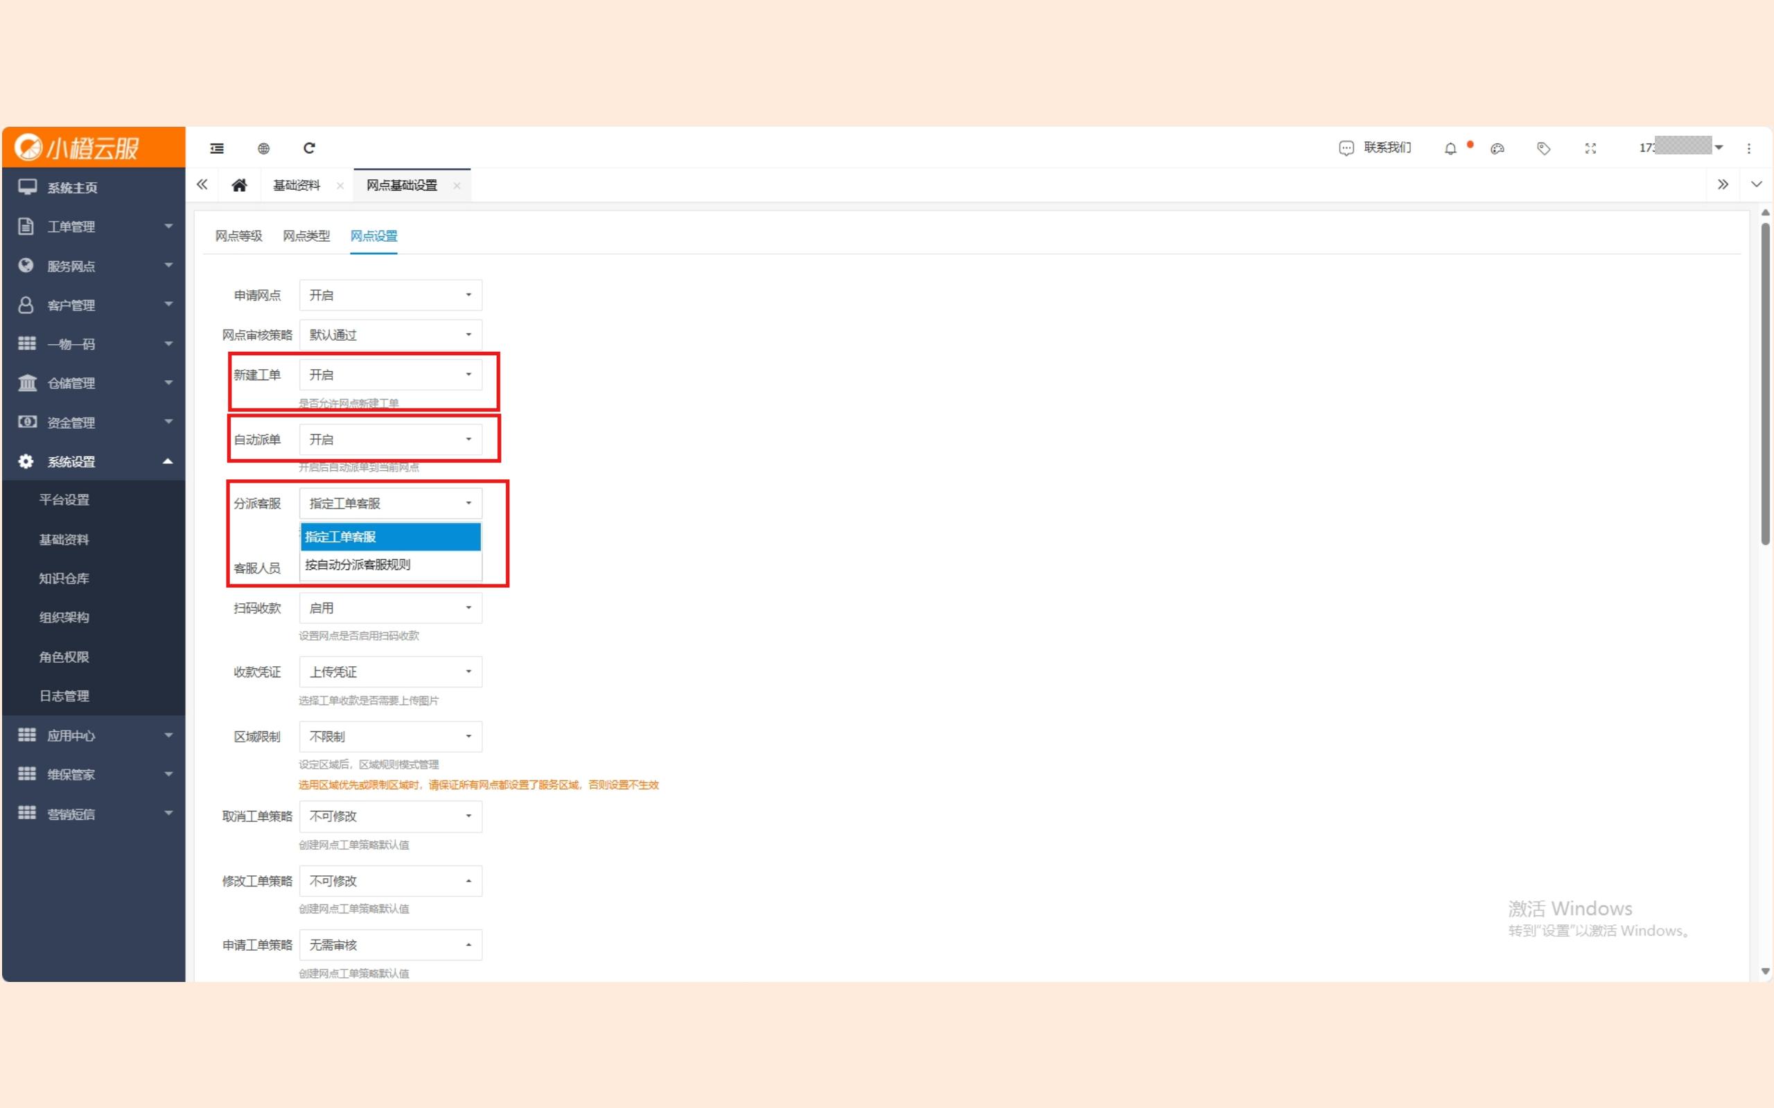The width and height of the screenshot is (1774, 1108).
Task: Open the 修改工单策略 dropdown
Action: coord(391,881)
